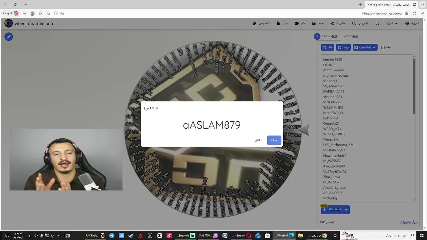Click the blue pencil edit icon
427x240 pixels.
9,37
